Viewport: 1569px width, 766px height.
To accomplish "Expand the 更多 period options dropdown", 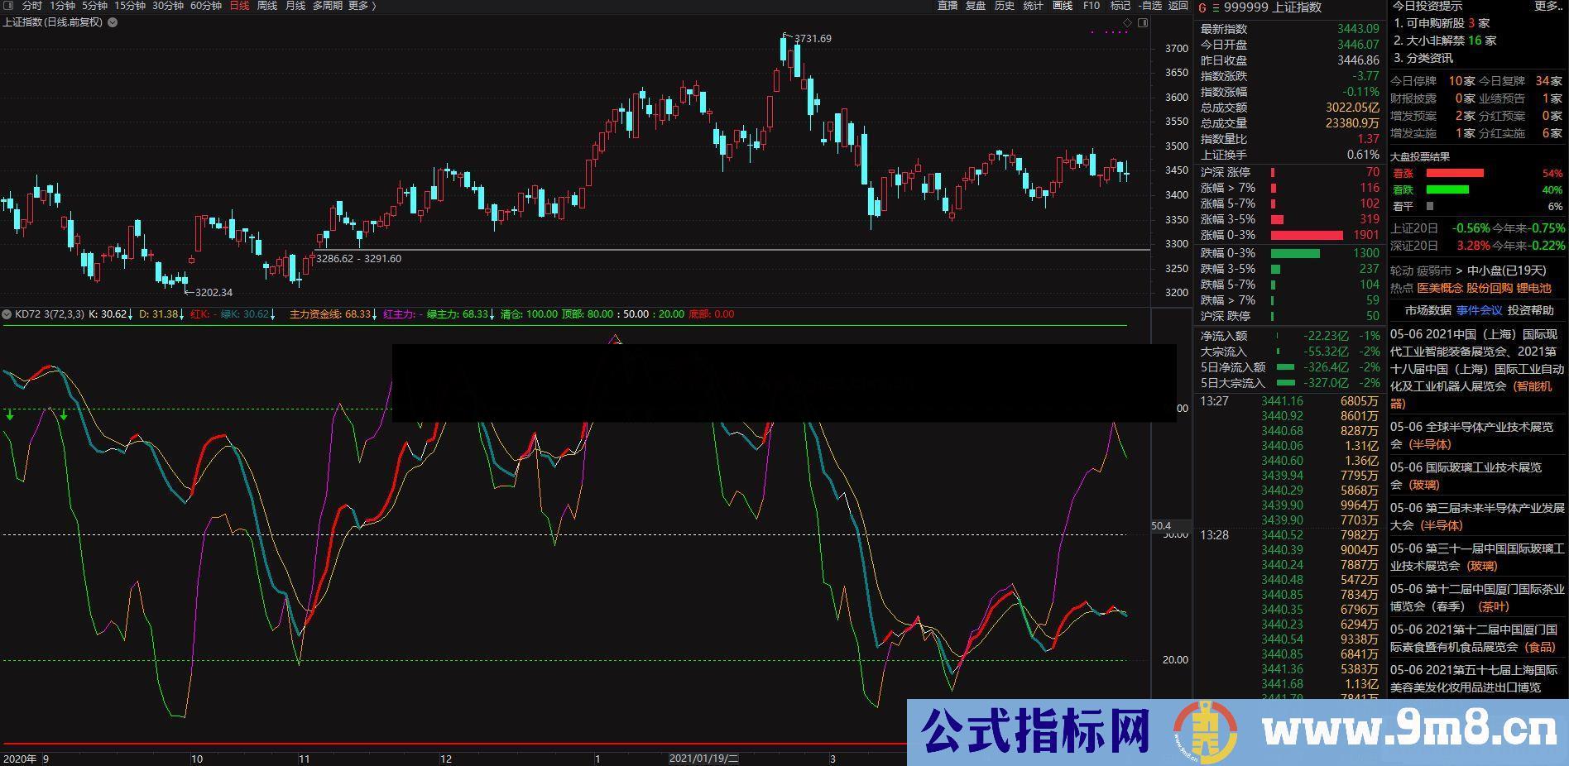I will pyautogui.click(x=359, y=5).
